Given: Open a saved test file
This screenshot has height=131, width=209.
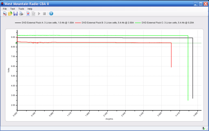Looking at the screenshot, I should (x=10, y=14).
